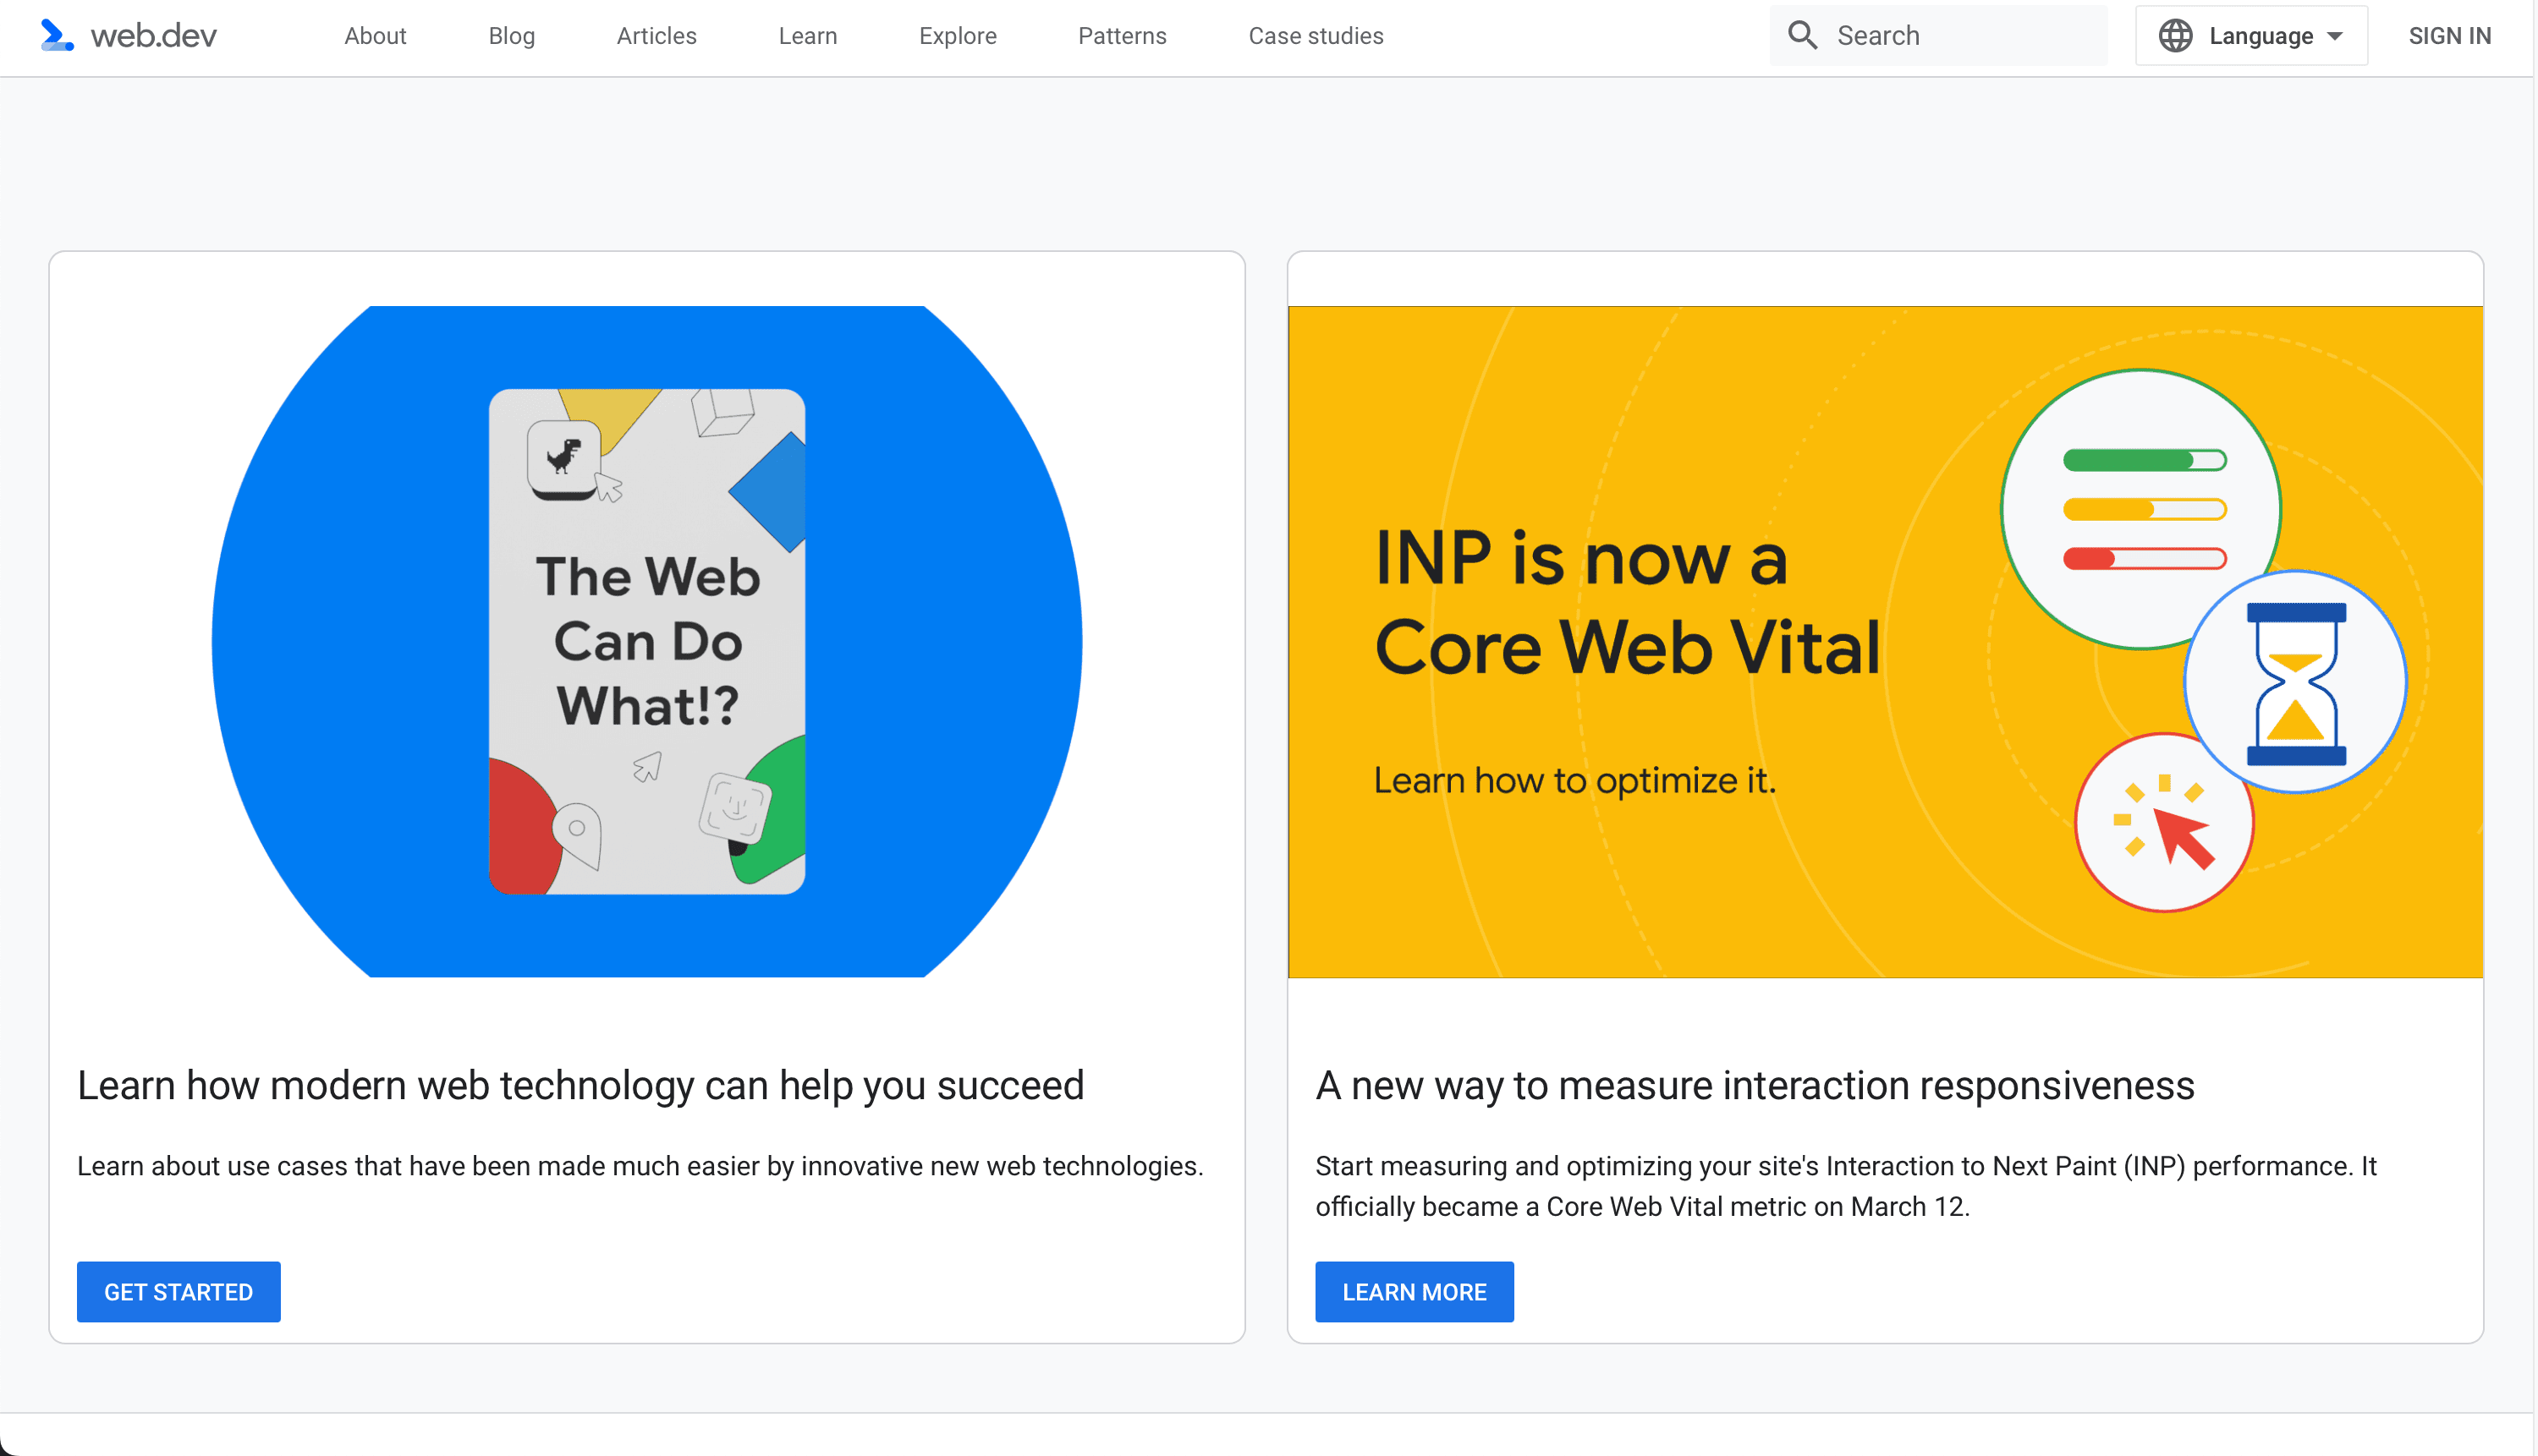The image size is (2538, 1456).
Task: Open the Learn navigation tab
Action: (x=807, y=36)
